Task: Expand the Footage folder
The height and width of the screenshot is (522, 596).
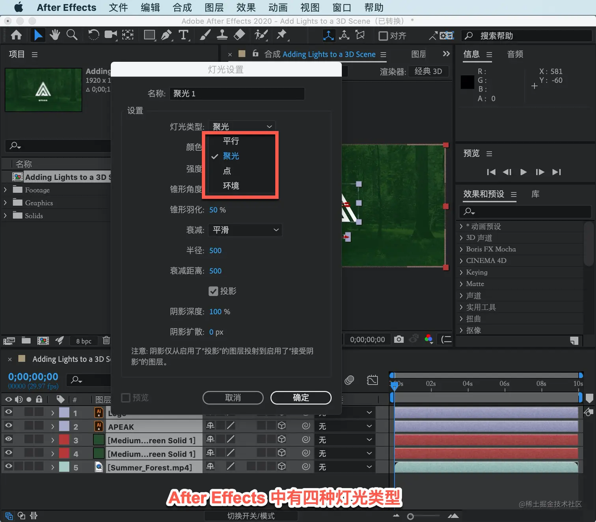Action: [x=5, y=190]
